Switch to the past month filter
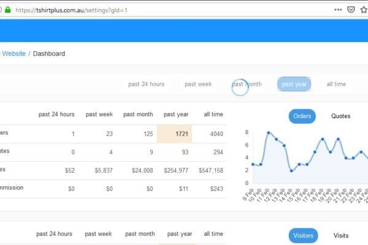The image size is (368, 245). coord(247,84)
